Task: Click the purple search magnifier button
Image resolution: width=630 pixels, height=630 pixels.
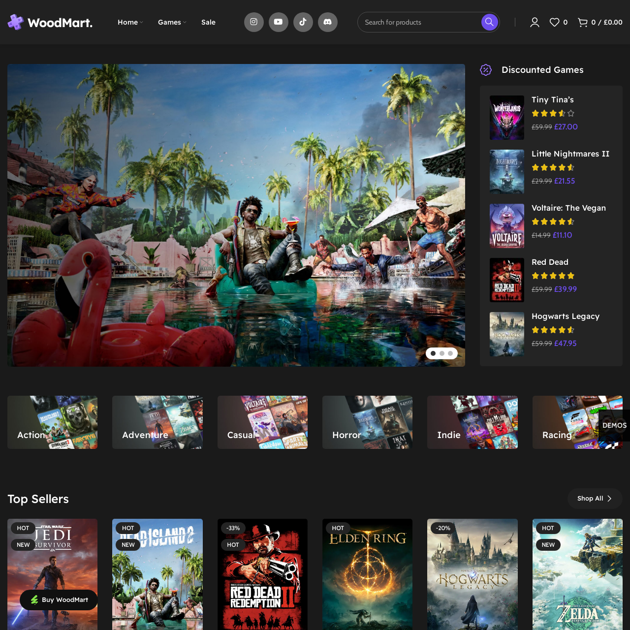Action: coord(489,22)
